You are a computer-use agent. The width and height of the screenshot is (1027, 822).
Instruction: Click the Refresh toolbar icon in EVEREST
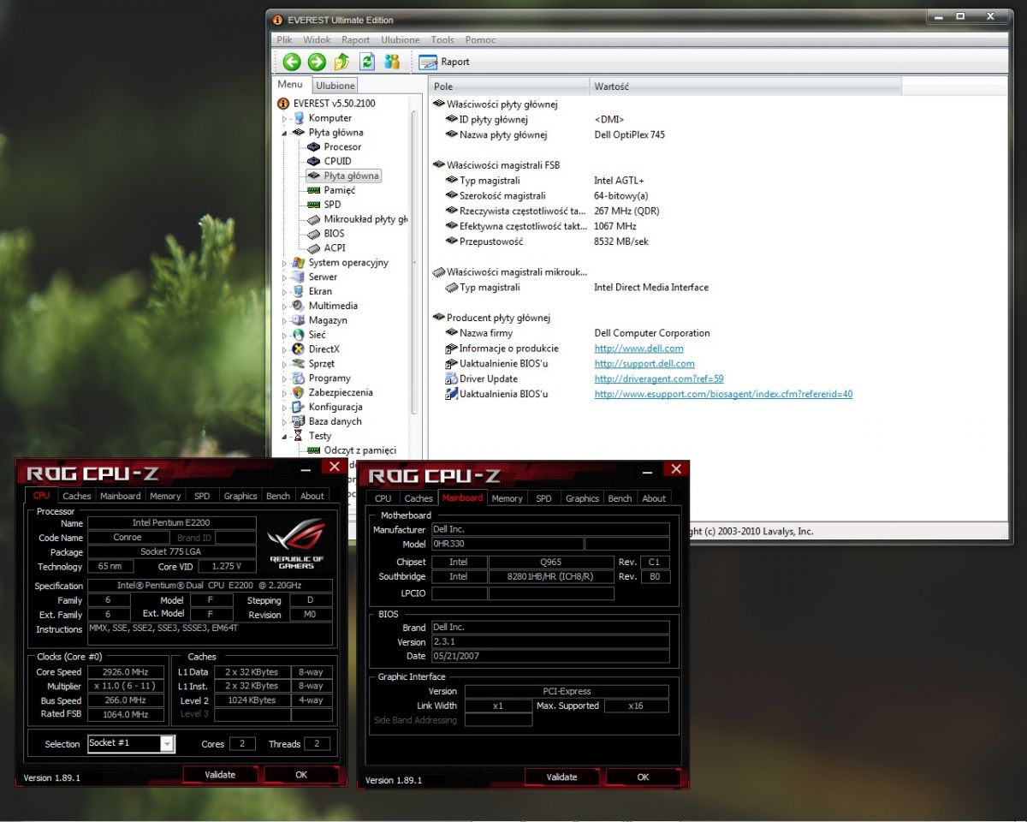pos(367,62)
